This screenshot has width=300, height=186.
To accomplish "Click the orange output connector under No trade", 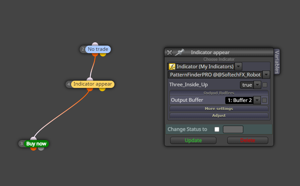I will (95, 54).
